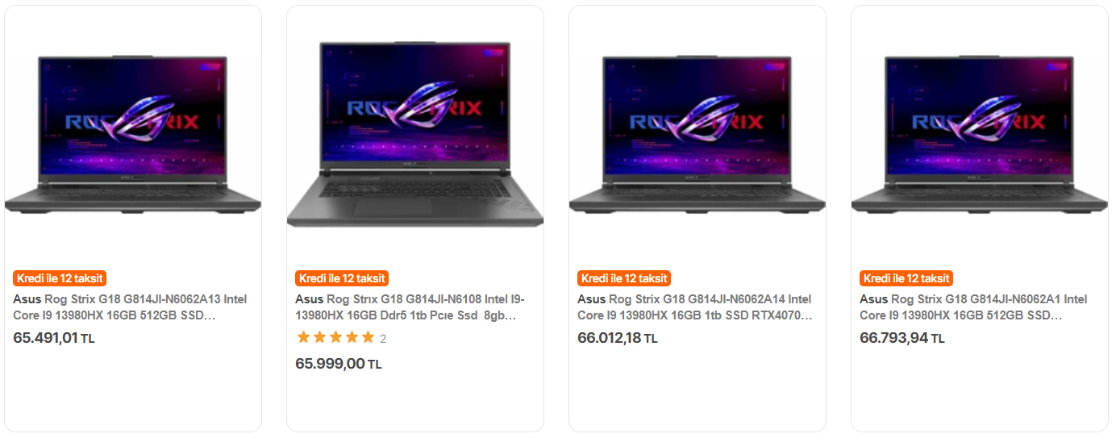Open the Asus Rog Strix G814JI-N6108 title link
Viewport: 1116px width, 438px height.
pyautogui.click(x=410, y=307)
